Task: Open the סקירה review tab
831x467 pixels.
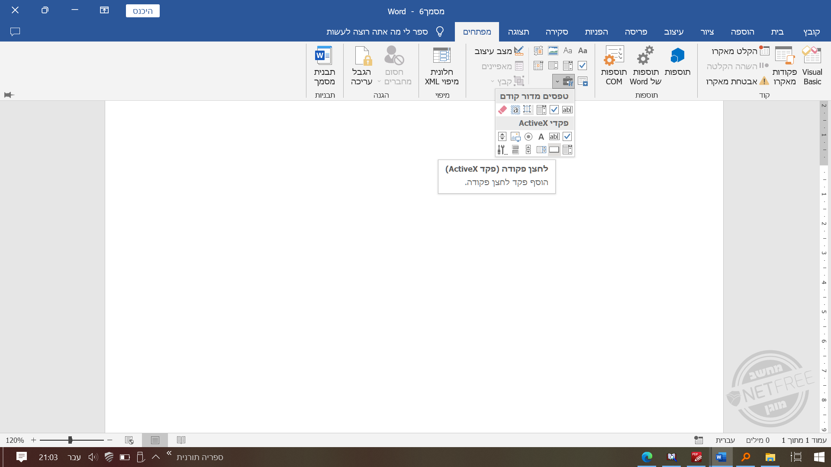Action: pos(557,32)
